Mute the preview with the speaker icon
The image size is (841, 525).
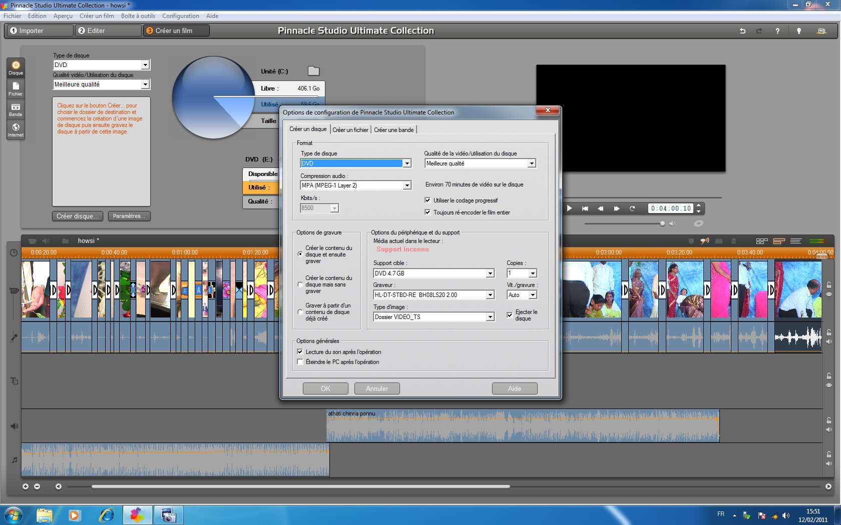[672, 223]
